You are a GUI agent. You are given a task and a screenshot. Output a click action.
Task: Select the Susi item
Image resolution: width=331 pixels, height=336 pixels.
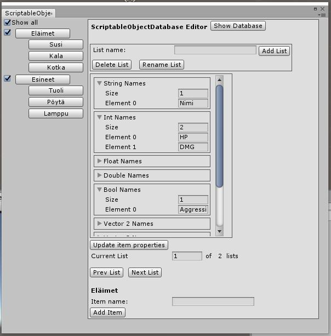click(56, 44)
